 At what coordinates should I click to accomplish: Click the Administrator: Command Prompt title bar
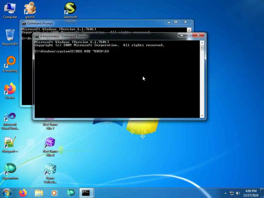coord(106,36)
